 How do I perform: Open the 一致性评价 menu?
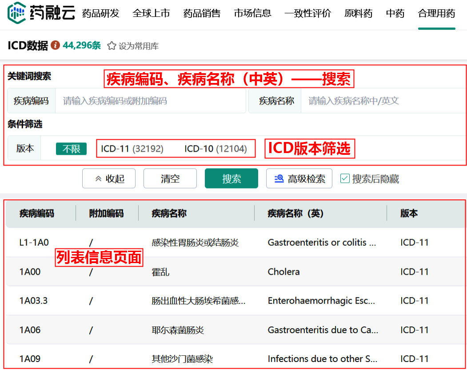pyautogui.click(x=307, y=13)
